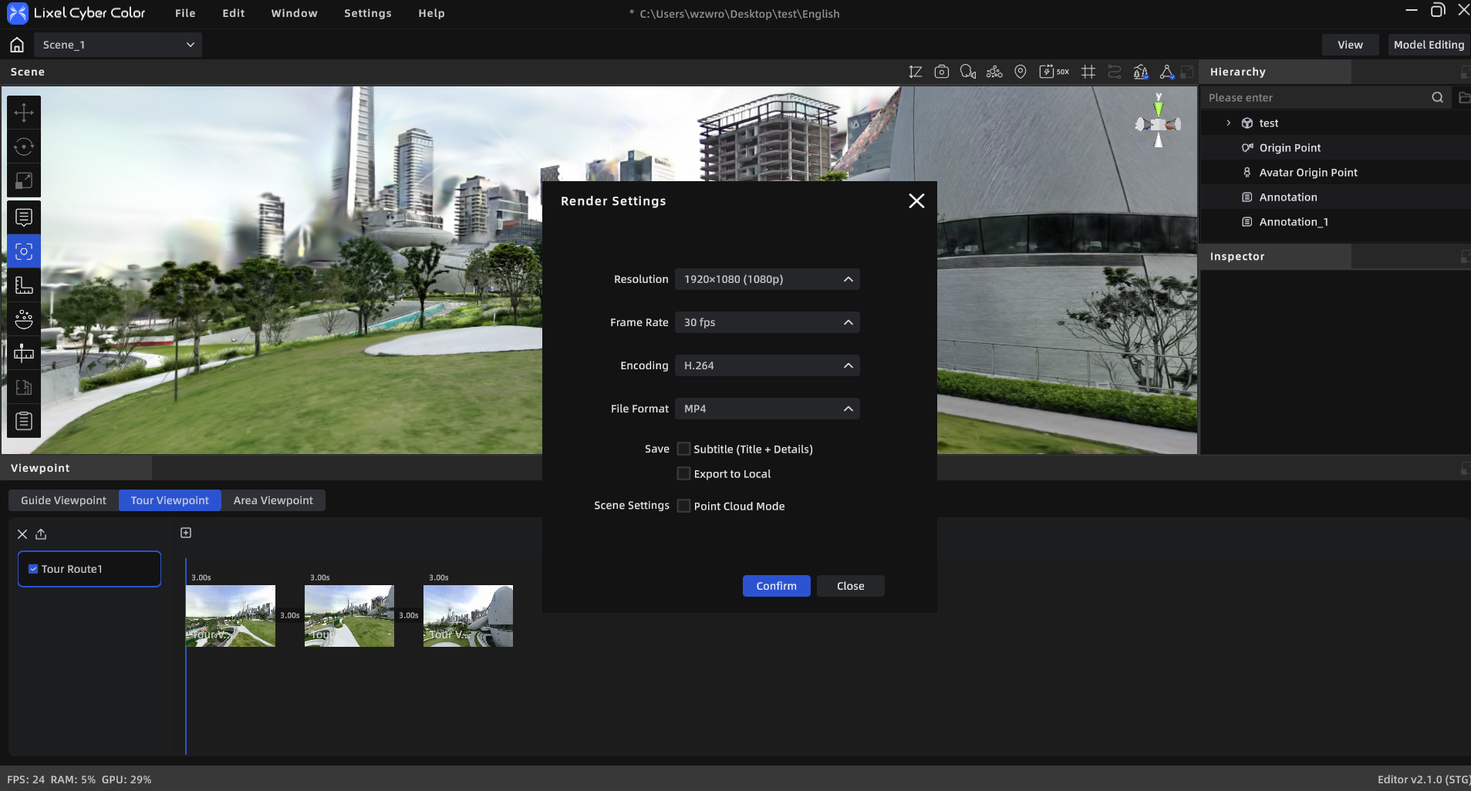Viewport: 1471px width, 791px height.
Task: Select the section slicing ruler tool
Action: click(24, 353)
